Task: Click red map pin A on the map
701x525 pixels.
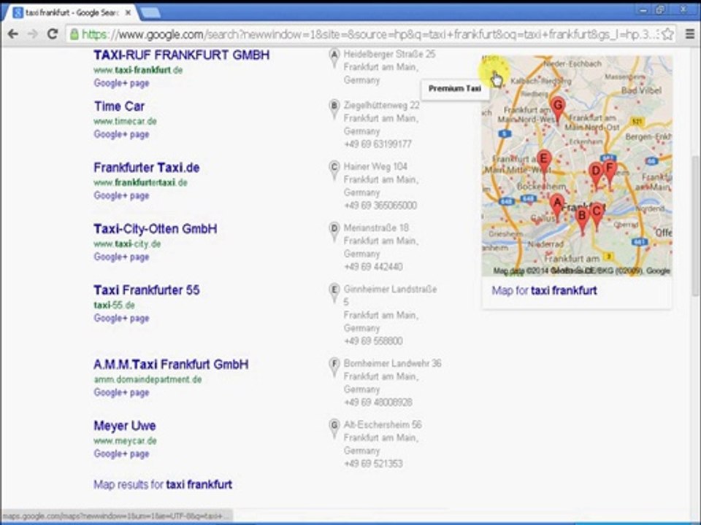Action: 556,206
